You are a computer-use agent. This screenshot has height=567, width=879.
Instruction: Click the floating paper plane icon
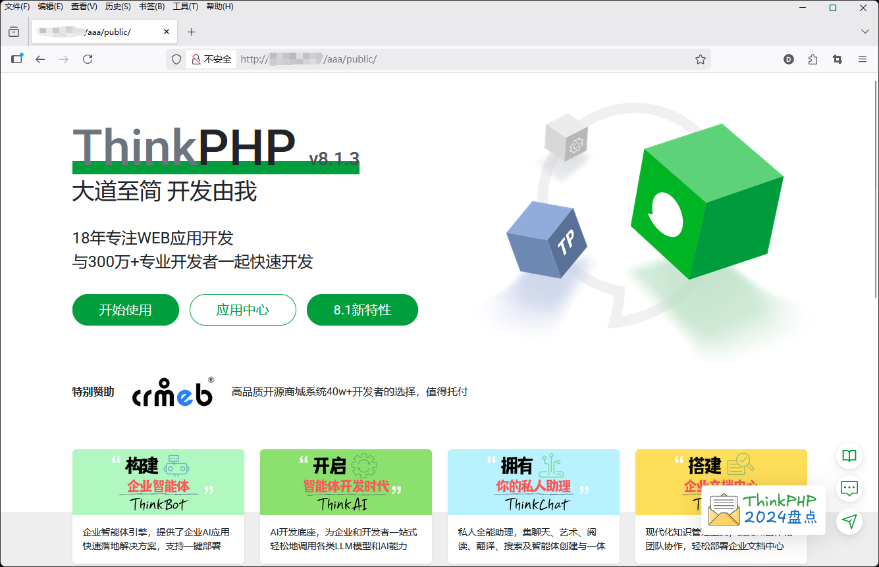click(x=850, y=522)
